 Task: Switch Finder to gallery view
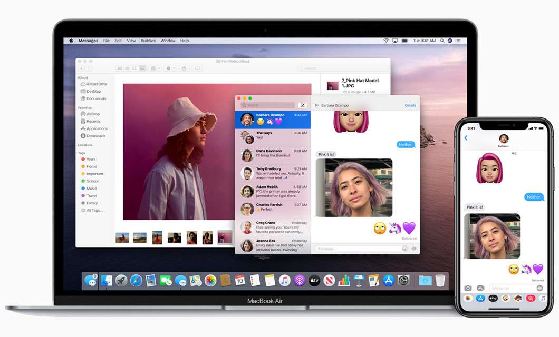pos(143,68)
